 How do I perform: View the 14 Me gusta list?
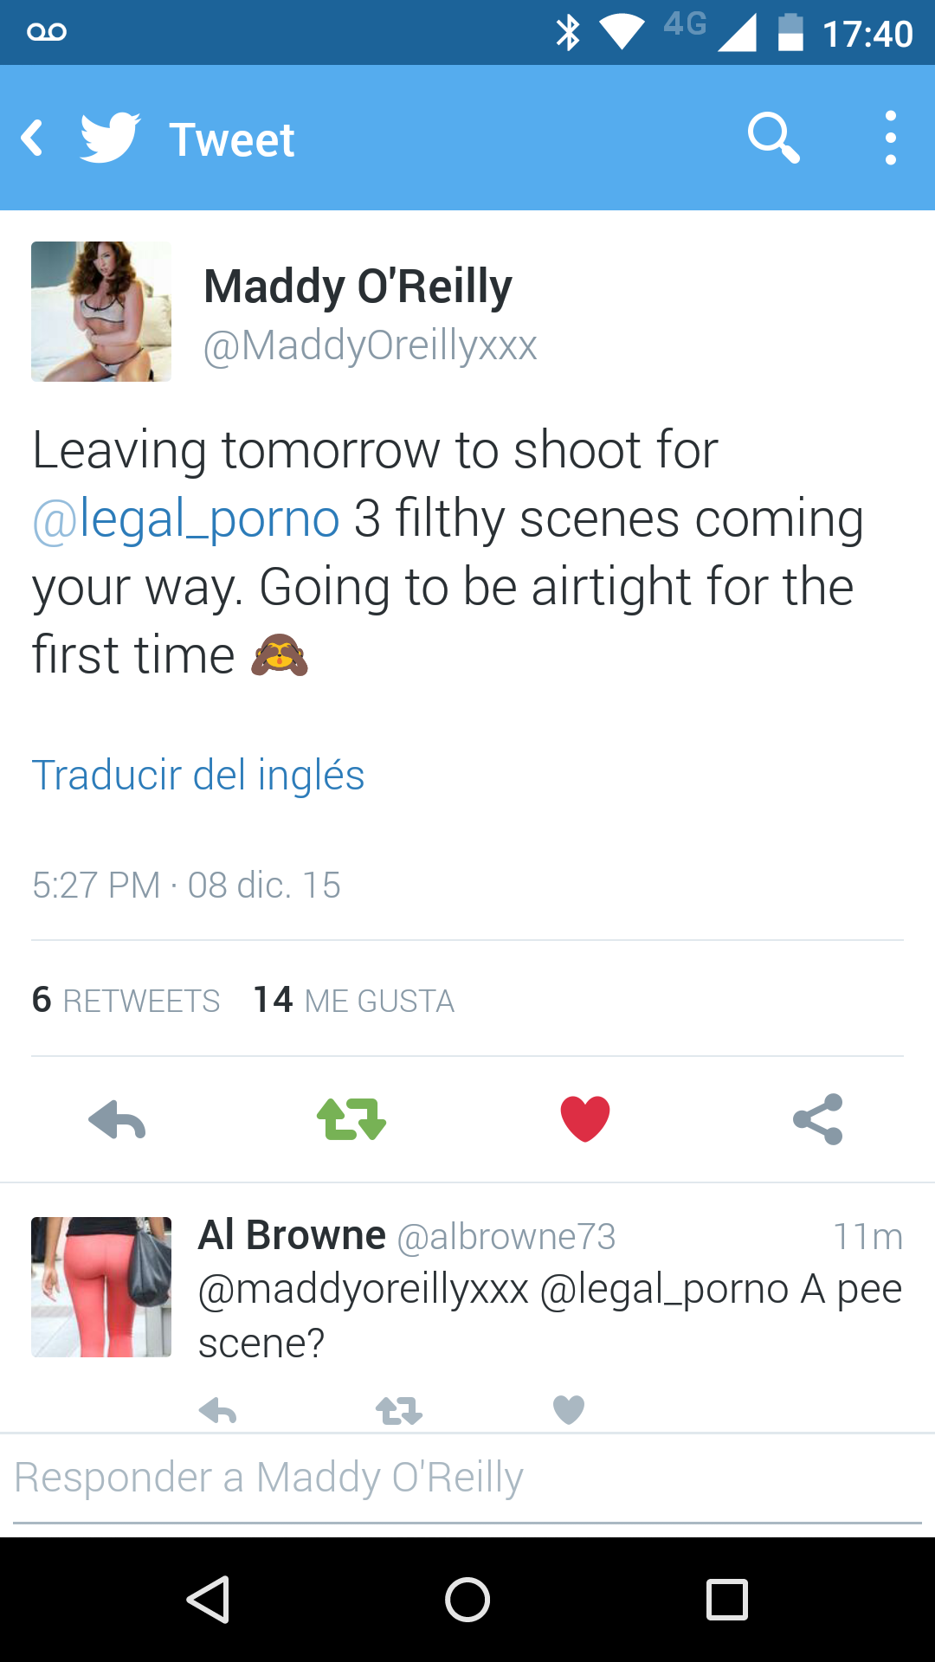click(354, 1000)
